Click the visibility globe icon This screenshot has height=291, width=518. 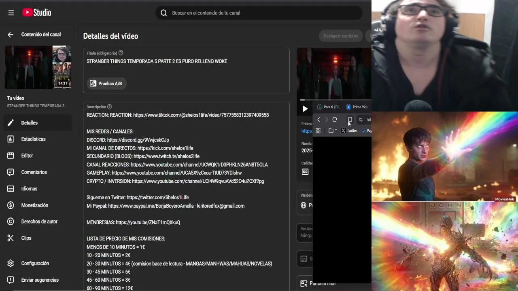[x=304, y=205]
